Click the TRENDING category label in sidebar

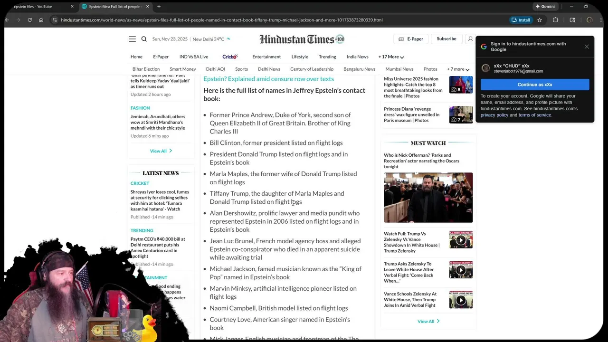pos(142,230)
